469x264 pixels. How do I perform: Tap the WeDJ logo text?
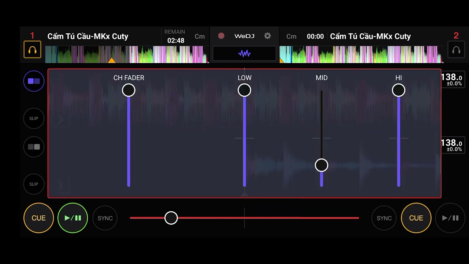click(x=244, y=36)
